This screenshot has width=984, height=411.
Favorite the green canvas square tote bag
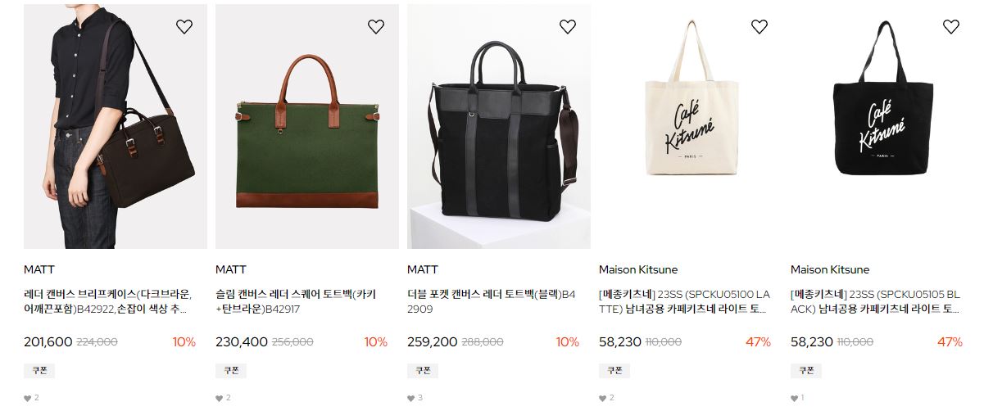click(x=376, y=26)
